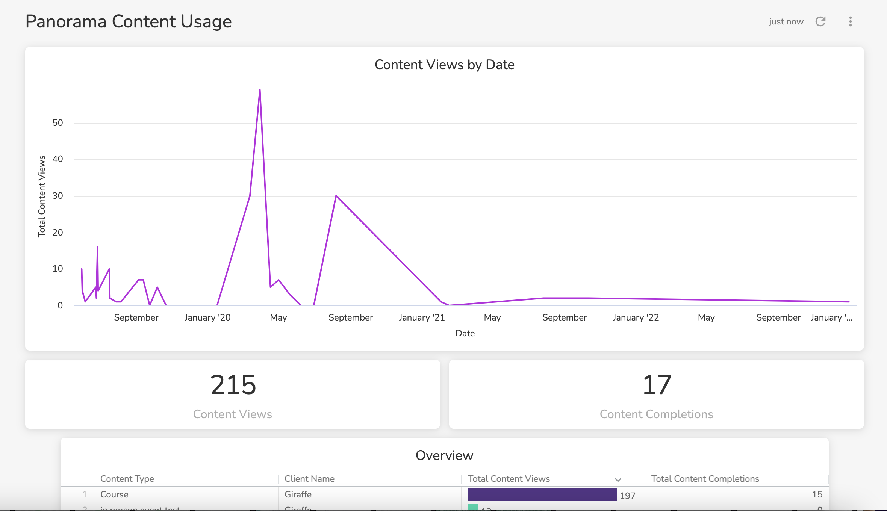Select the Content Type column header
The height and width of the screenshot is (511, 887).
click(x=127, y=479)
